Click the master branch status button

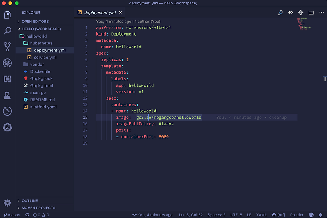(x=12, y=215)
